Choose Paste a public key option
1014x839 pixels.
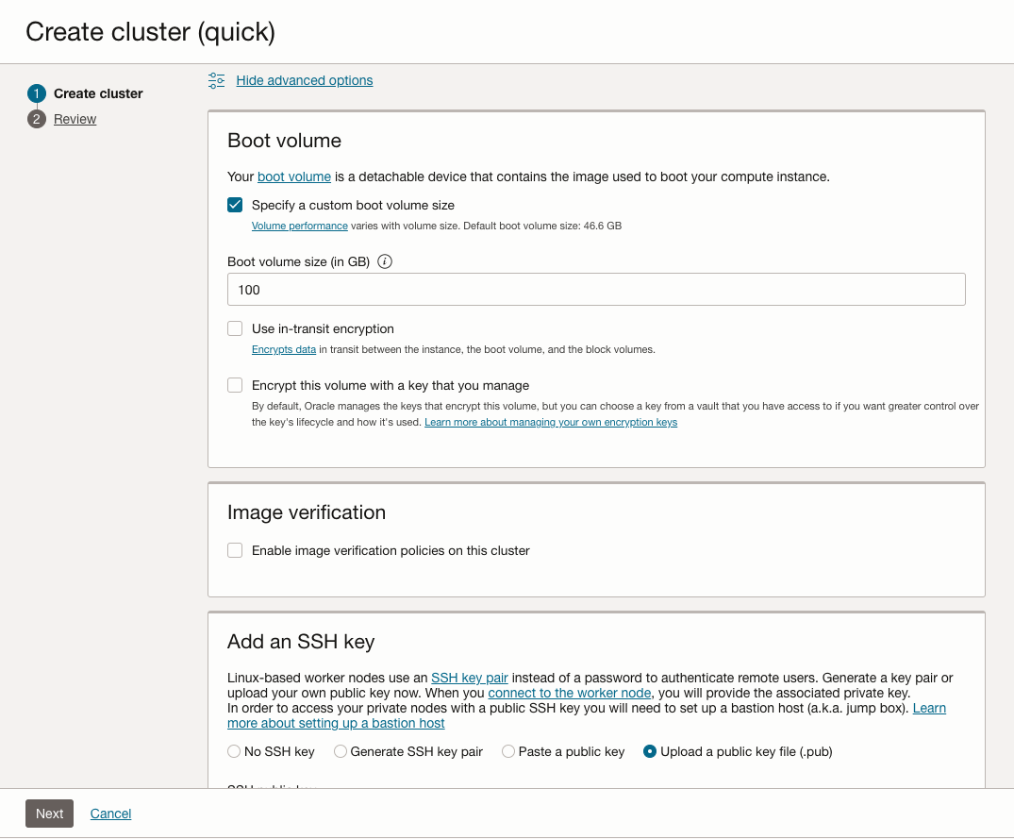point(508,752)
